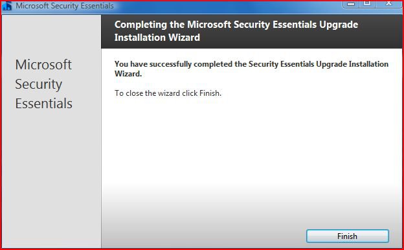Select the 'You have successfully completed' bold message
Viewport: 404px width, 250px height.
point(251,69)
